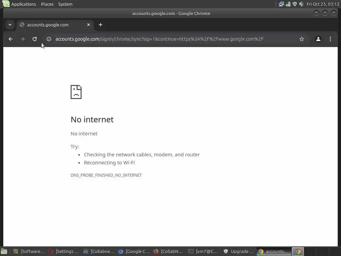The image size is (341, 256).
Task: Click the forward navigation arrow
Action: 23,39
